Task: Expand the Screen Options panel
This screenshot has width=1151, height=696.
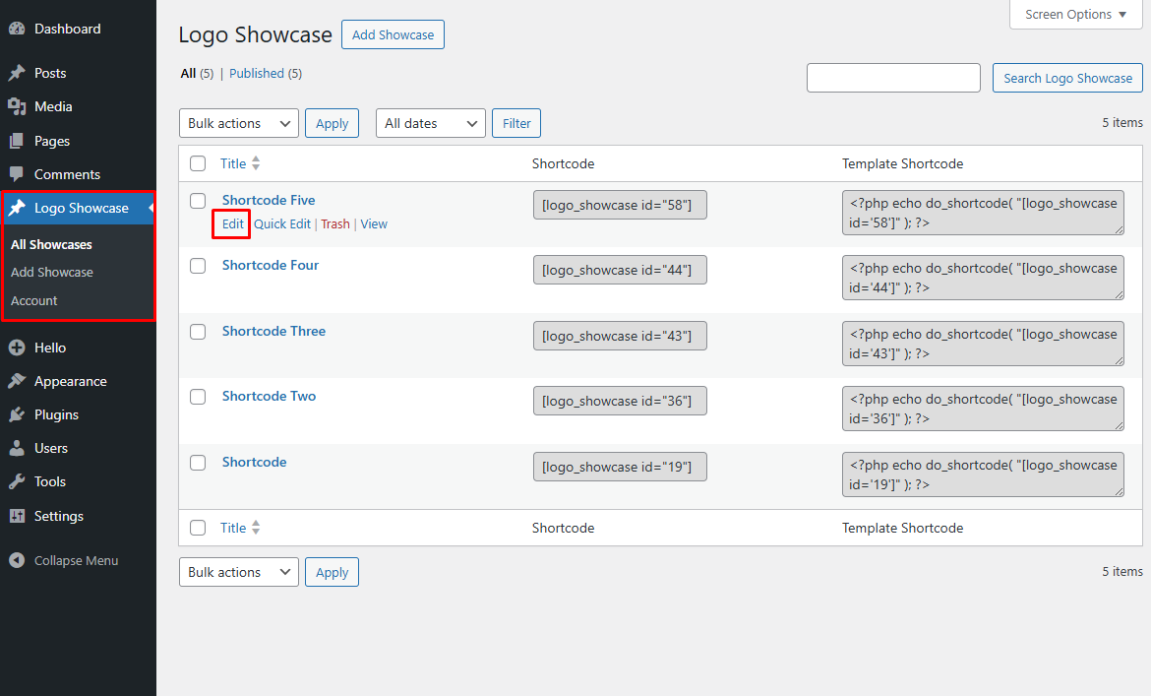Action: click(x=1076, y=15)
